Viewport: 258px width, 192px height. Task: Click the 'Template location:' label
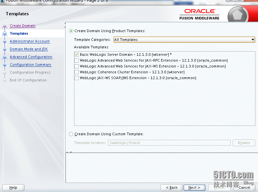point(90,143)
